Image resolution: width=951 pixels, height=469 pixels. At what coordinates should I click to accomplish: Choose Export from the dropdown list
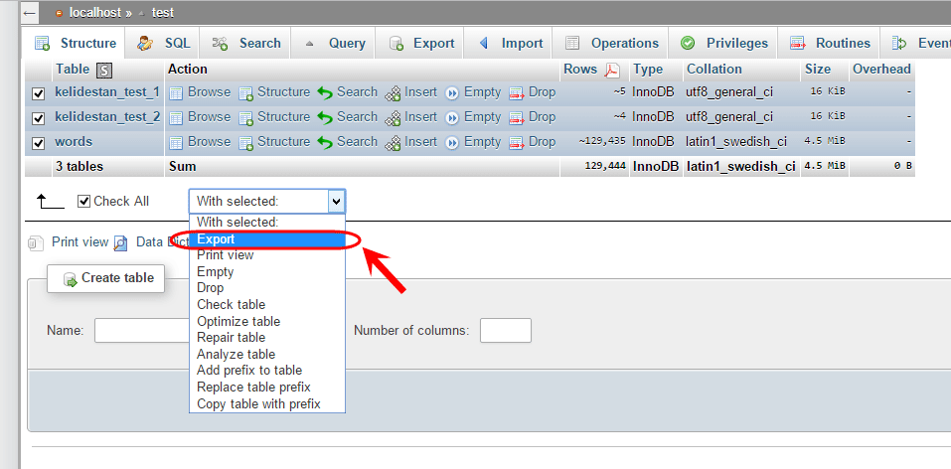pyautogui.click(x=267, y=239)
